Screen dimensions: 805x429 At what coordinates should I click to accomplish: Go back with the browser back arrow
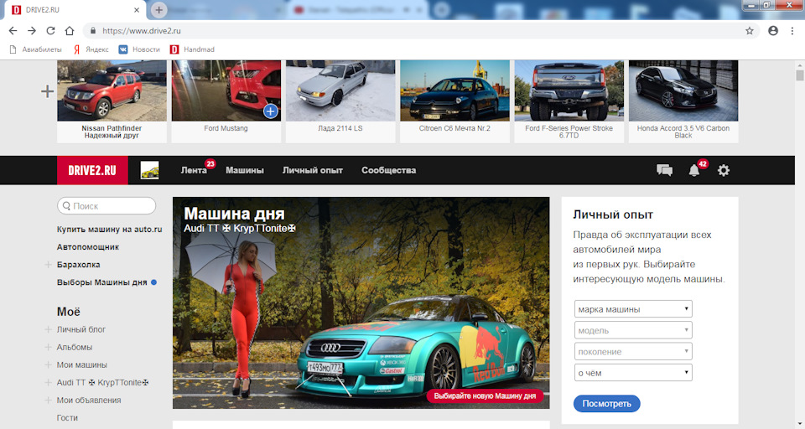pos(13,31)
